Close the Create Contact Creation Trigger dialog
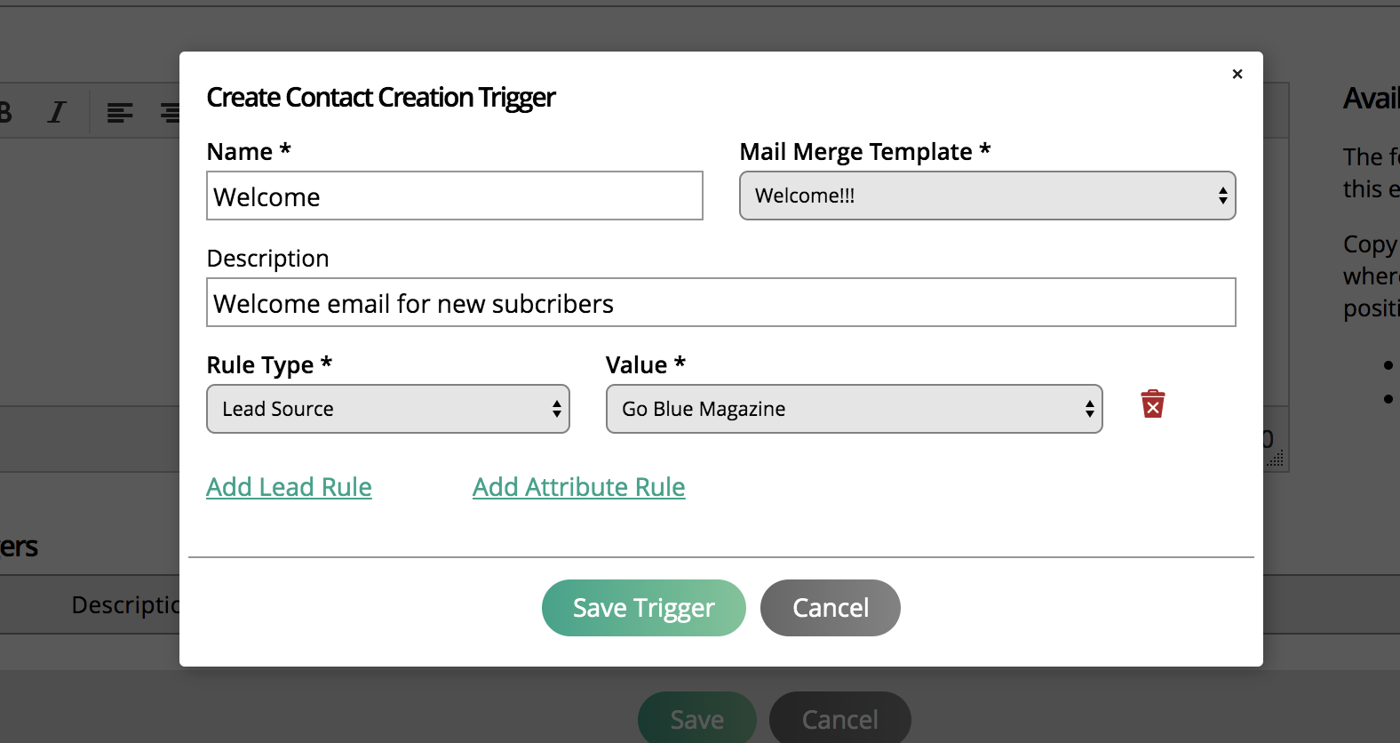Image resolution: width=1400 pixels, height=743 pixels. pos(1237,74)
